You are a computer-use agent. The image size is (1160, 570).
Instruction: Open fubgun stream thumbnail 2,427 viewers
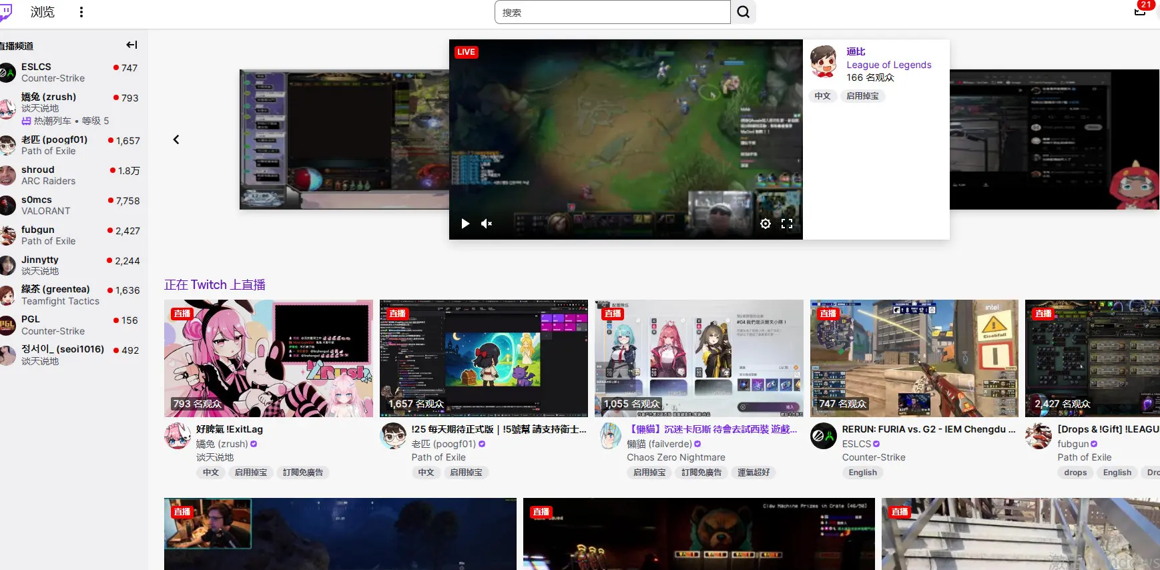[x=1093, y=358]
